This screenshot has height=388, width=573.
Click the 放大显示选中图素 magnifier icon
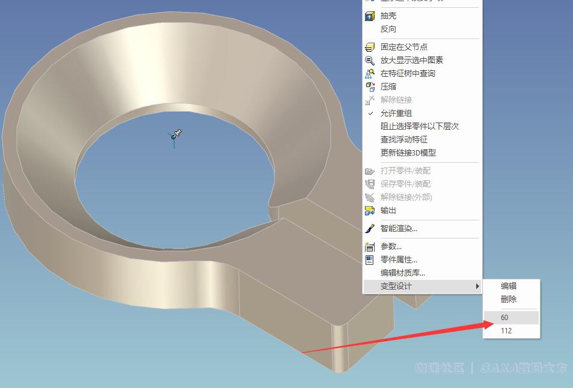(370, 60)
